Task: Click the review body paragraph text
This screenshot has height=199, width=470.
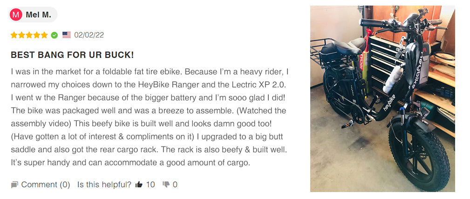Action: [150, 117]
